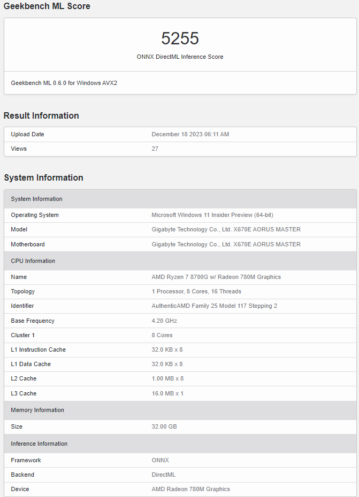Image resolution: width=359 pixels, height=497 pixels.
Task: Select the Views label
Action: [x=19, y=149]
